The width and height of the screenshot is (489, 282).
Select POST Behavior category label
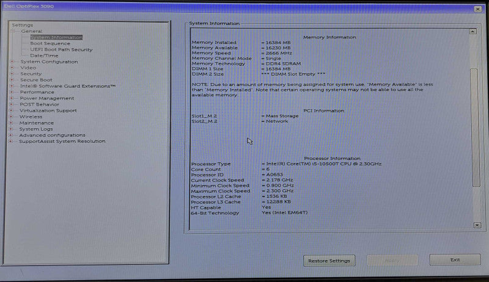click(x=39, y=104)
